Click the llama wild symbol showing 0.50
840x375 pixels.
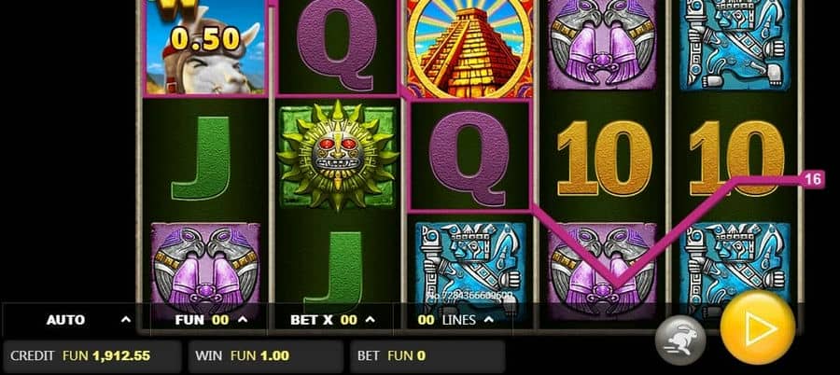pos(205,48)
